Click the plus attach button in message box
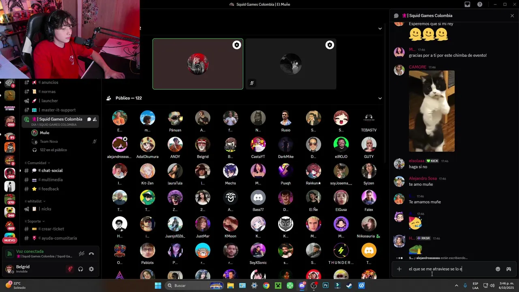The image size is (519, 292). (399, 269)
